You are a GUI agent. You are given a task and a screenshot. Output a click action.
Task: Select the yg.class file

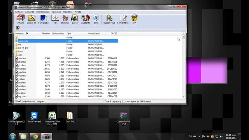(67, 72)
